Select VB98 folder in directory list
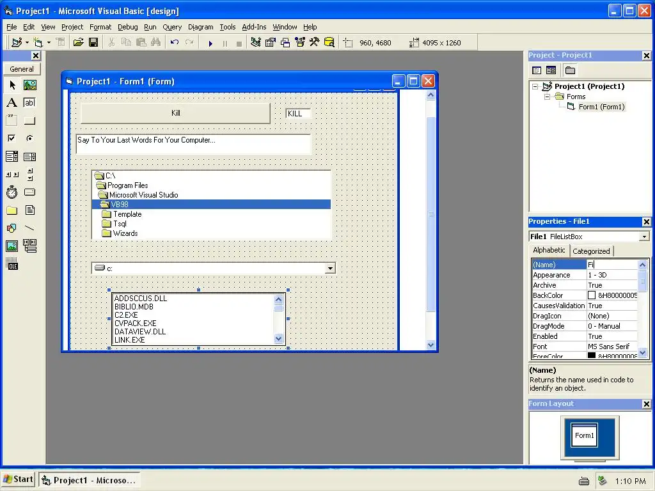The width and height of the screenshot is (655, 491). (x=211, y=205)
